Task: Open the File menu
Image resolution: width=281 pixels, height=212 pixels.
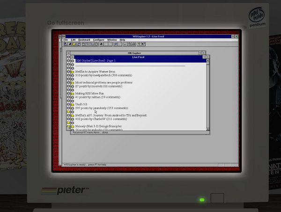Action: click(66, 40)
